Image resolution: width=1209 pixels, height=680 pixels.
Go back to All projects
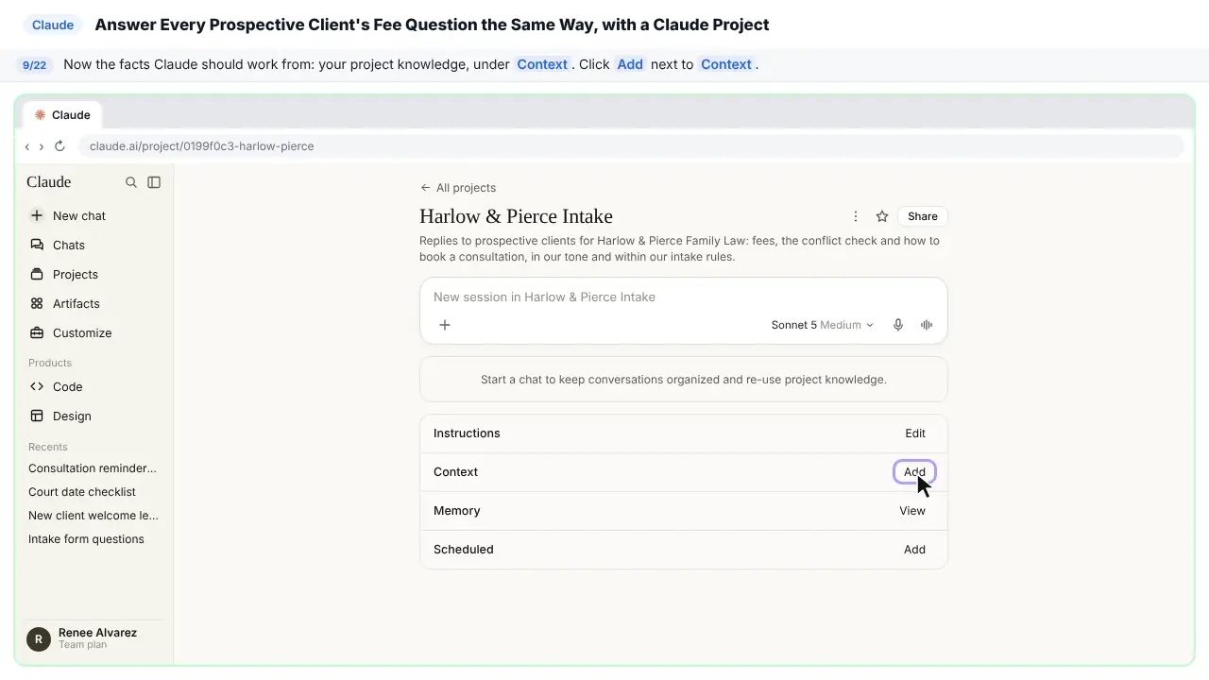click(458, 188)
